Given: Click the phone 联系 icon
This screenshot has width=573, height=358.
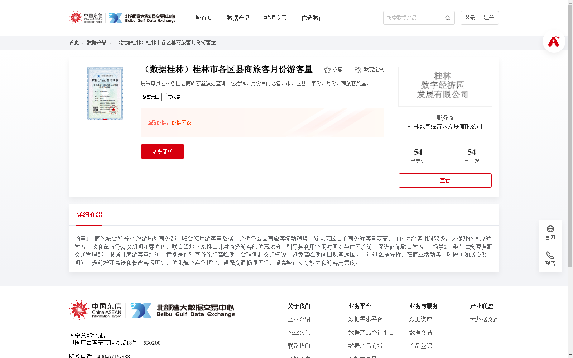Looking at the screenshot, I should 550,255.
